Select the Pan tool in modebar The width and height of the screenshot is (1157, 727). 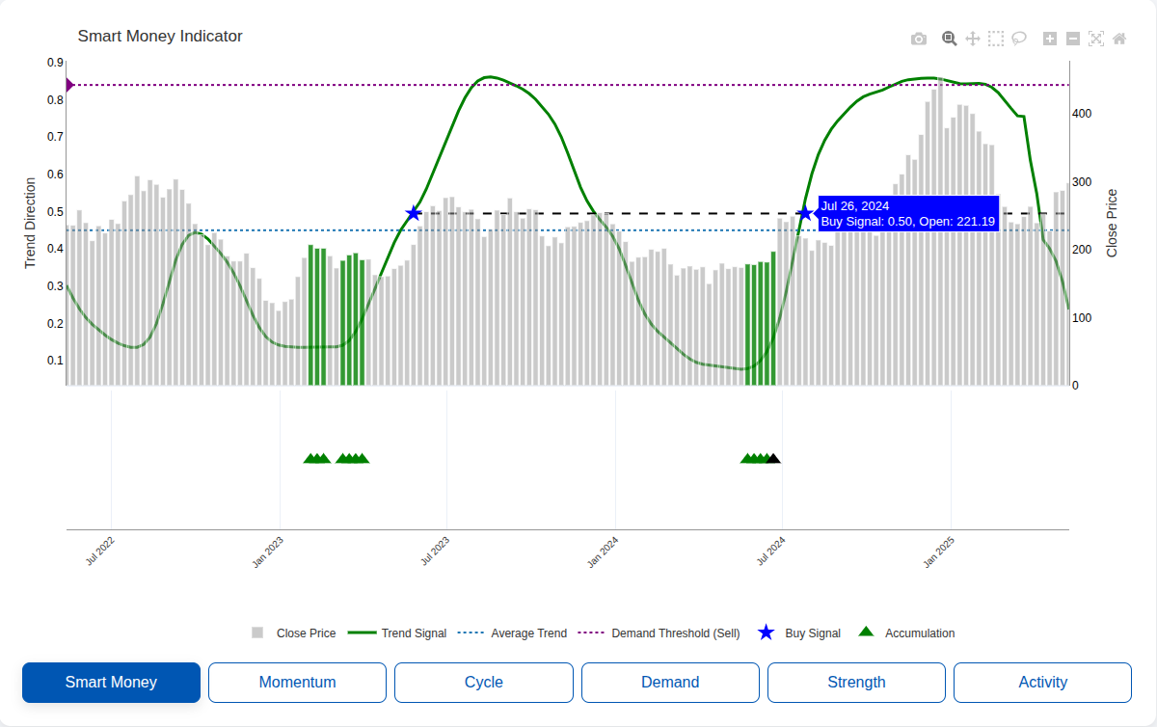[973, 39]
